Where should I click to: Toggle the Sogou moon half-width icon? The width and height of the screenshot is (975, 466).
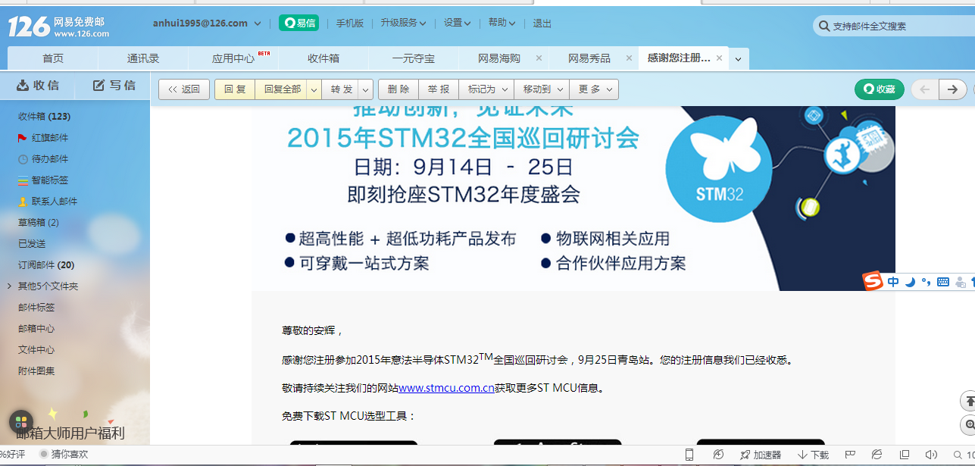coord(910,282)
